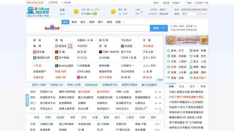The image size is (234, 131).
Task: Open the 京东商城 link
Action: pyautogui.click(x=148, y=46)
